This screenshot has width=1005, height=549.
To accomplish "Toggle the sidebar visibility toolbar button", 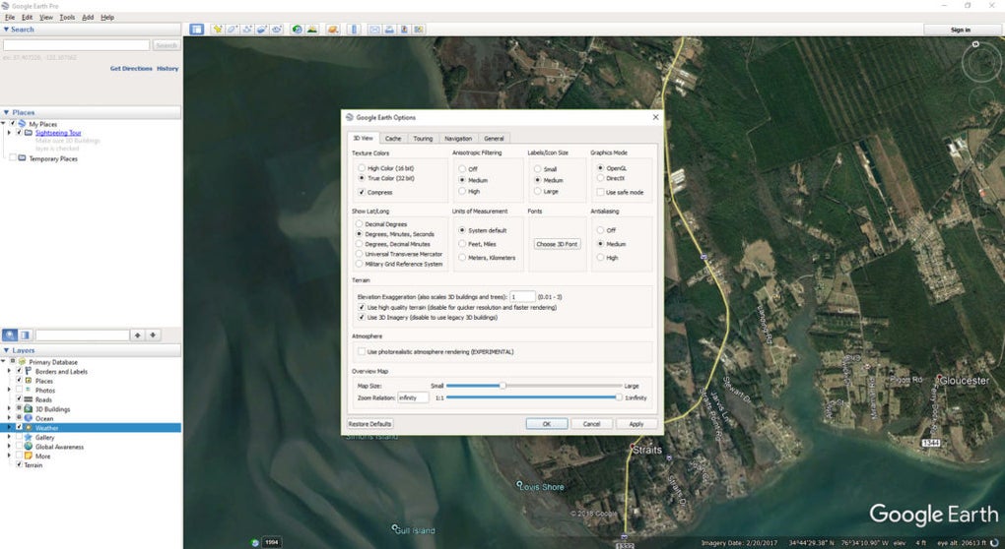I will 196,30.
